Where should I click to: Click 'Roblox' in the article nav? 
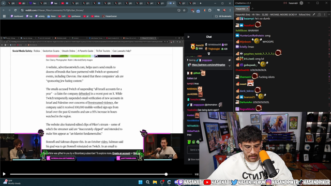coord(37,51)
